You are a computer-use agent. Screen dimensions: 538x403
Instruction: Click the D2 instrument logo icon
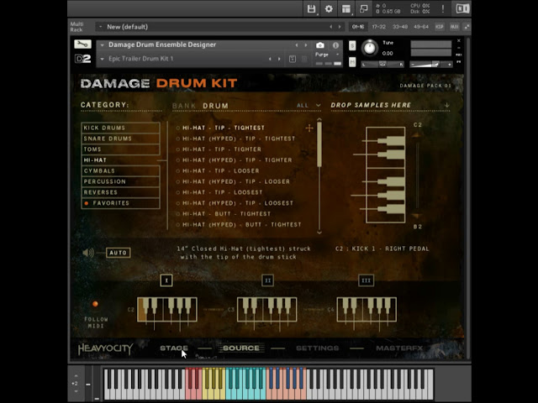point(82,59)
